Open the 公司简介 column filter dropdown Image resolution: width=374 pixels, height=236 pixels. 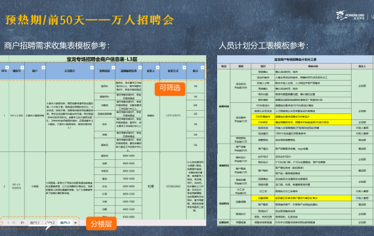click(92, 68)
